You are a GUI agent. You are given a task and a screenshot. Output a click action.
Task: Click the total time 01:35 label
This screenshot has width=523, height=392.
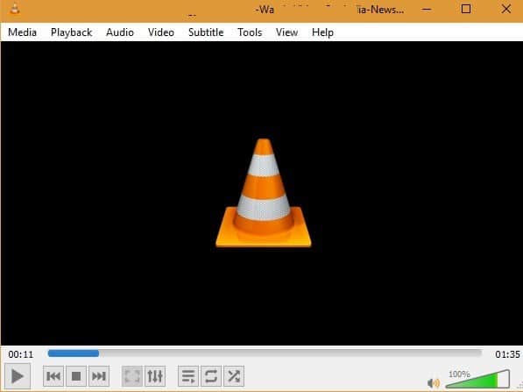(x=507, y=354)
